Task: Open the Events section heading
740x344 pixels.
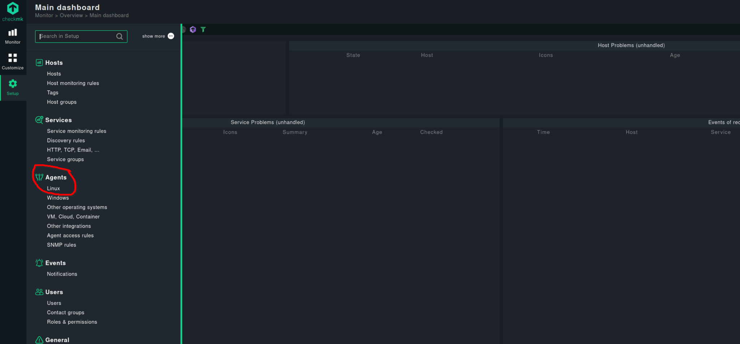Action: point(55,263)
